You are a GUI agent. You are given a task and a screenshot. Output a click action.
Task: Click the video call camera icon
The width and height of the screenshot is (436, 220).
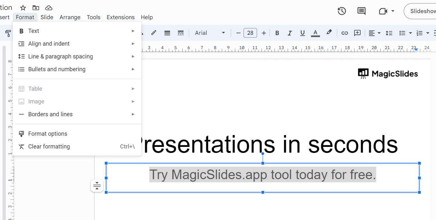pyautogui.click(x=383, y=11)
